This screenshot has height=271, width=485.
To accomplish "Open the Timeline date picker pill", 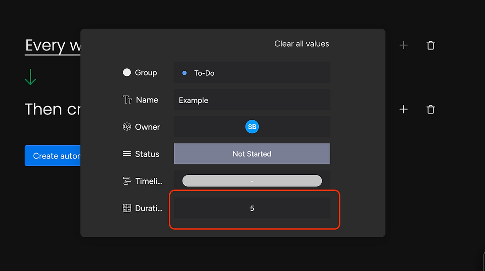I will pos(252,181).
